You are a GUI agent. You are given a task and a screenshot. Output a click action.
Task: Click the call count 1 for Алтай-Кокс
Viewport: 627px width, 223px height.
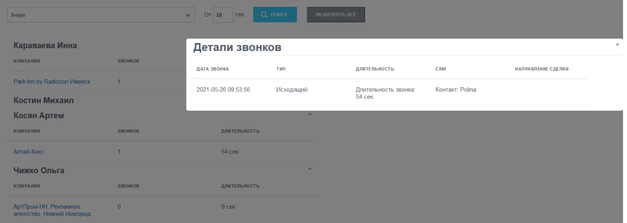click(119, 152)
